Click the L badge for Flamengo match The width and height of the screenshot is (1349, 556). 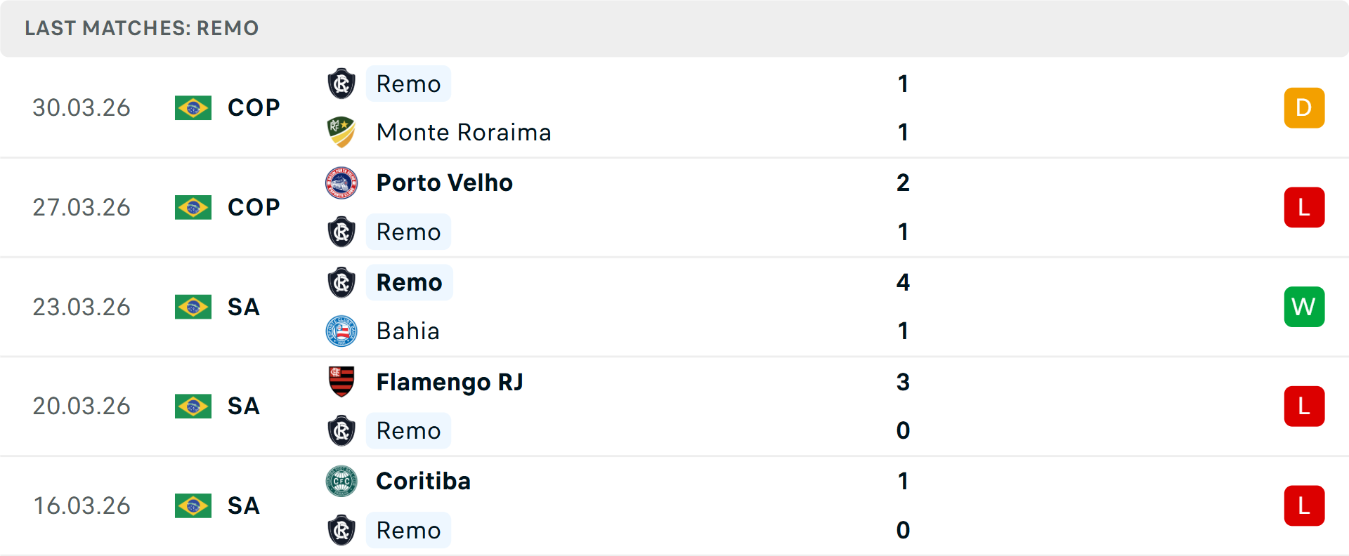1304,406
